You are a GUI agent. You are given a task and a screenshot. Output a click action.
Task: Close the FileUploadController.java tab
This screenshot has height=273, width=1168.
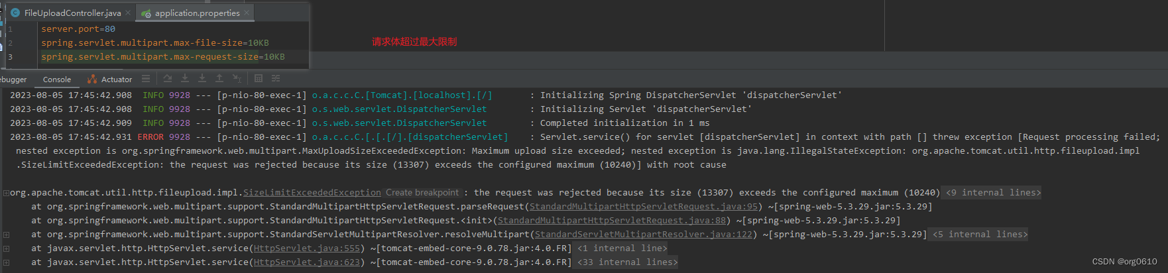pos(128,13)
